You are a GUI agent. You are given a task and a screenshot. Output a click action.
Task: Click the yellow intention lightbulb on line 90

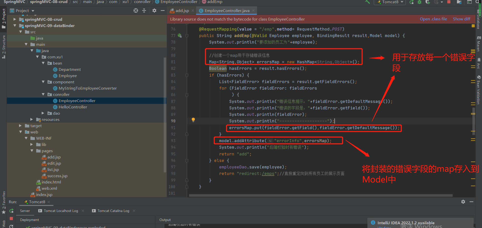[x=193, y=120]
